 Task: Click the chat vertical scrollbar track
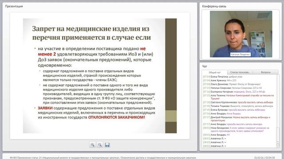(x=278, y=108)
